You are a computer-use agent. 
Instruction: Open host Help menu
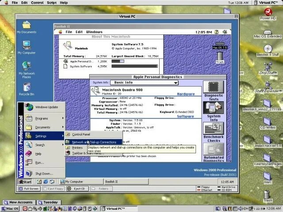click(64, 3)
